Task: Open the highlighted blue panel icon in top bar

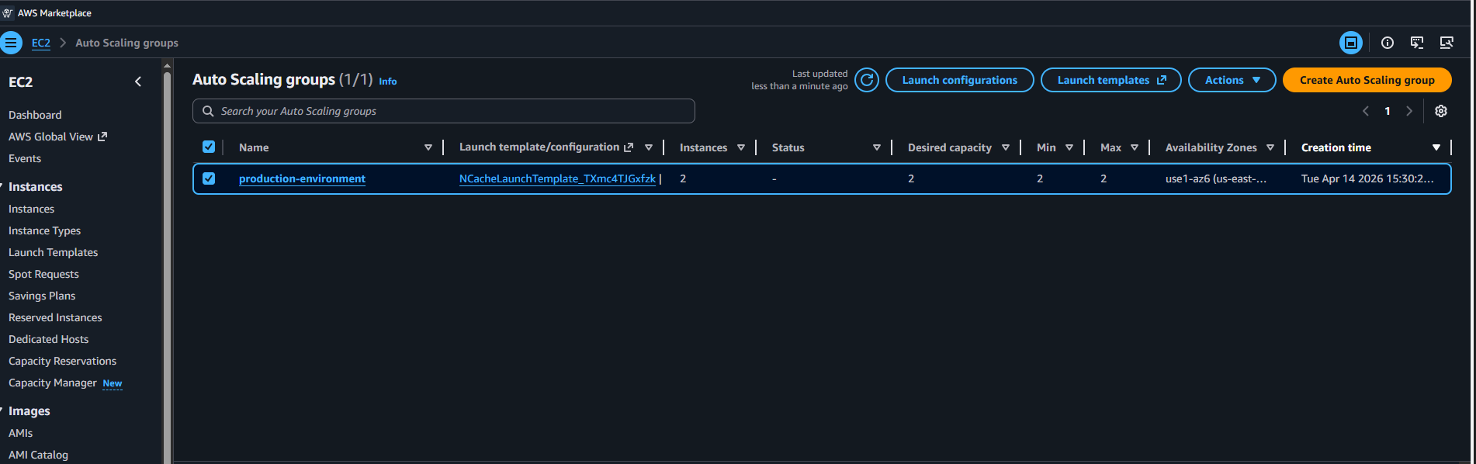Action: coord(1351,43)
